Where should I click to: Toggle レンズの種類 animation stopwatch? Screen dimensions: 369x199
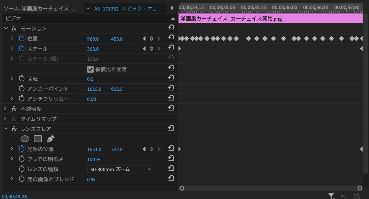(22, 169)
